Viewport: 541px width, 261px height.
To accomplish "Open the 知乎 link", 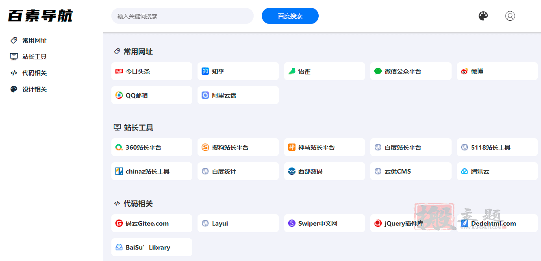I will pos(238,71).
